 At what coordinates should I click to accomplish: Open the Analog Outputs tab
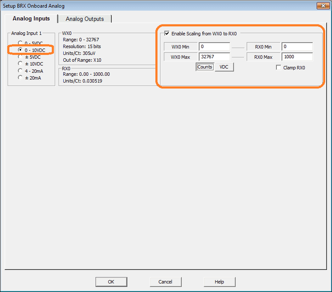(x=84, y=19)
